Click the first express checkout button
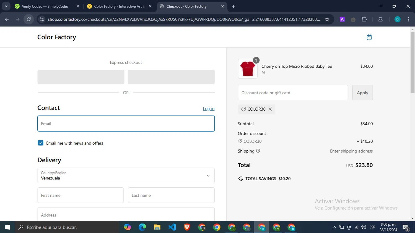415x233 pixels. [81, 77]
